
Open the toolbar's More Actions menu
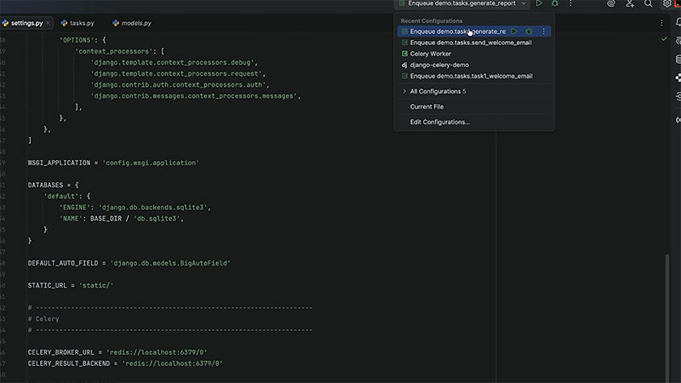[x=571, y=4]
